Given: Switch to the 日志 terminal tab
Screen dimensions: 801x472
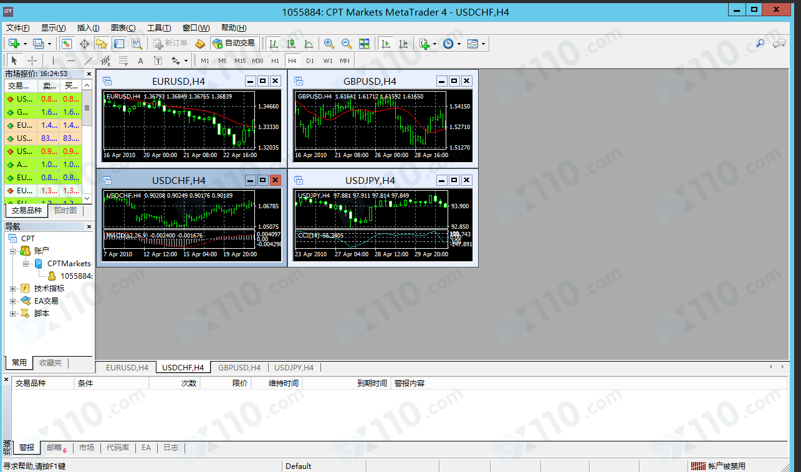Looking at the screenshot, I should point(171,448).
